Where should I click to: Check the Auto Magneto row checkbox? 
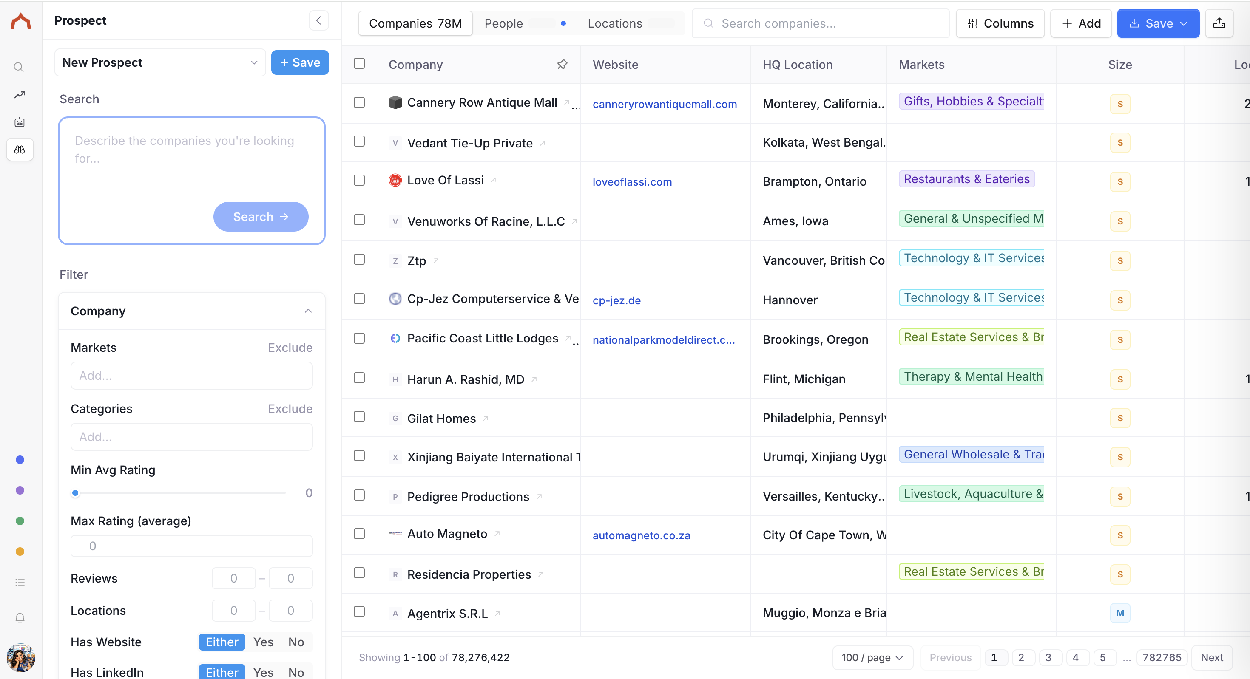359,534
